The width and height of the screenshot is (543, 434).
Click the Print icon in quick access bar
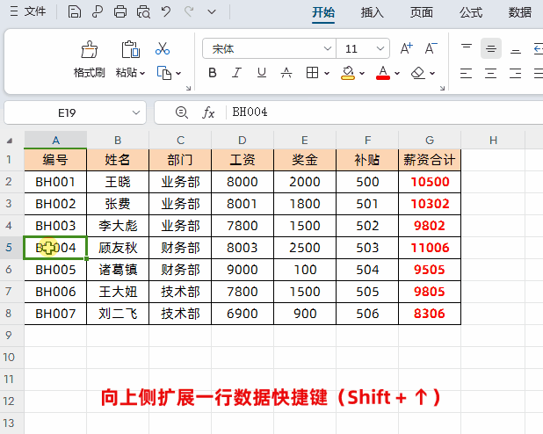click(x=120, y=12)
